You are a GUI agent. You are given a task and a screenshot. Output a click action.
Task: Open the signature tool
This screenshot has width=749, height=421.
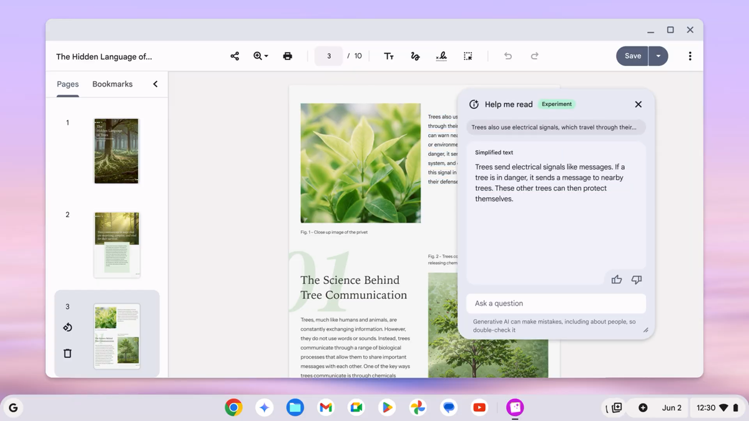[441, 56]
